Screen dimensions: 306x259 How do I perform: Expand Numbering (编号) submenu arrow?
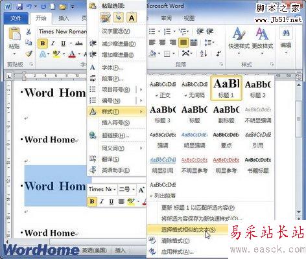[141, 100]
